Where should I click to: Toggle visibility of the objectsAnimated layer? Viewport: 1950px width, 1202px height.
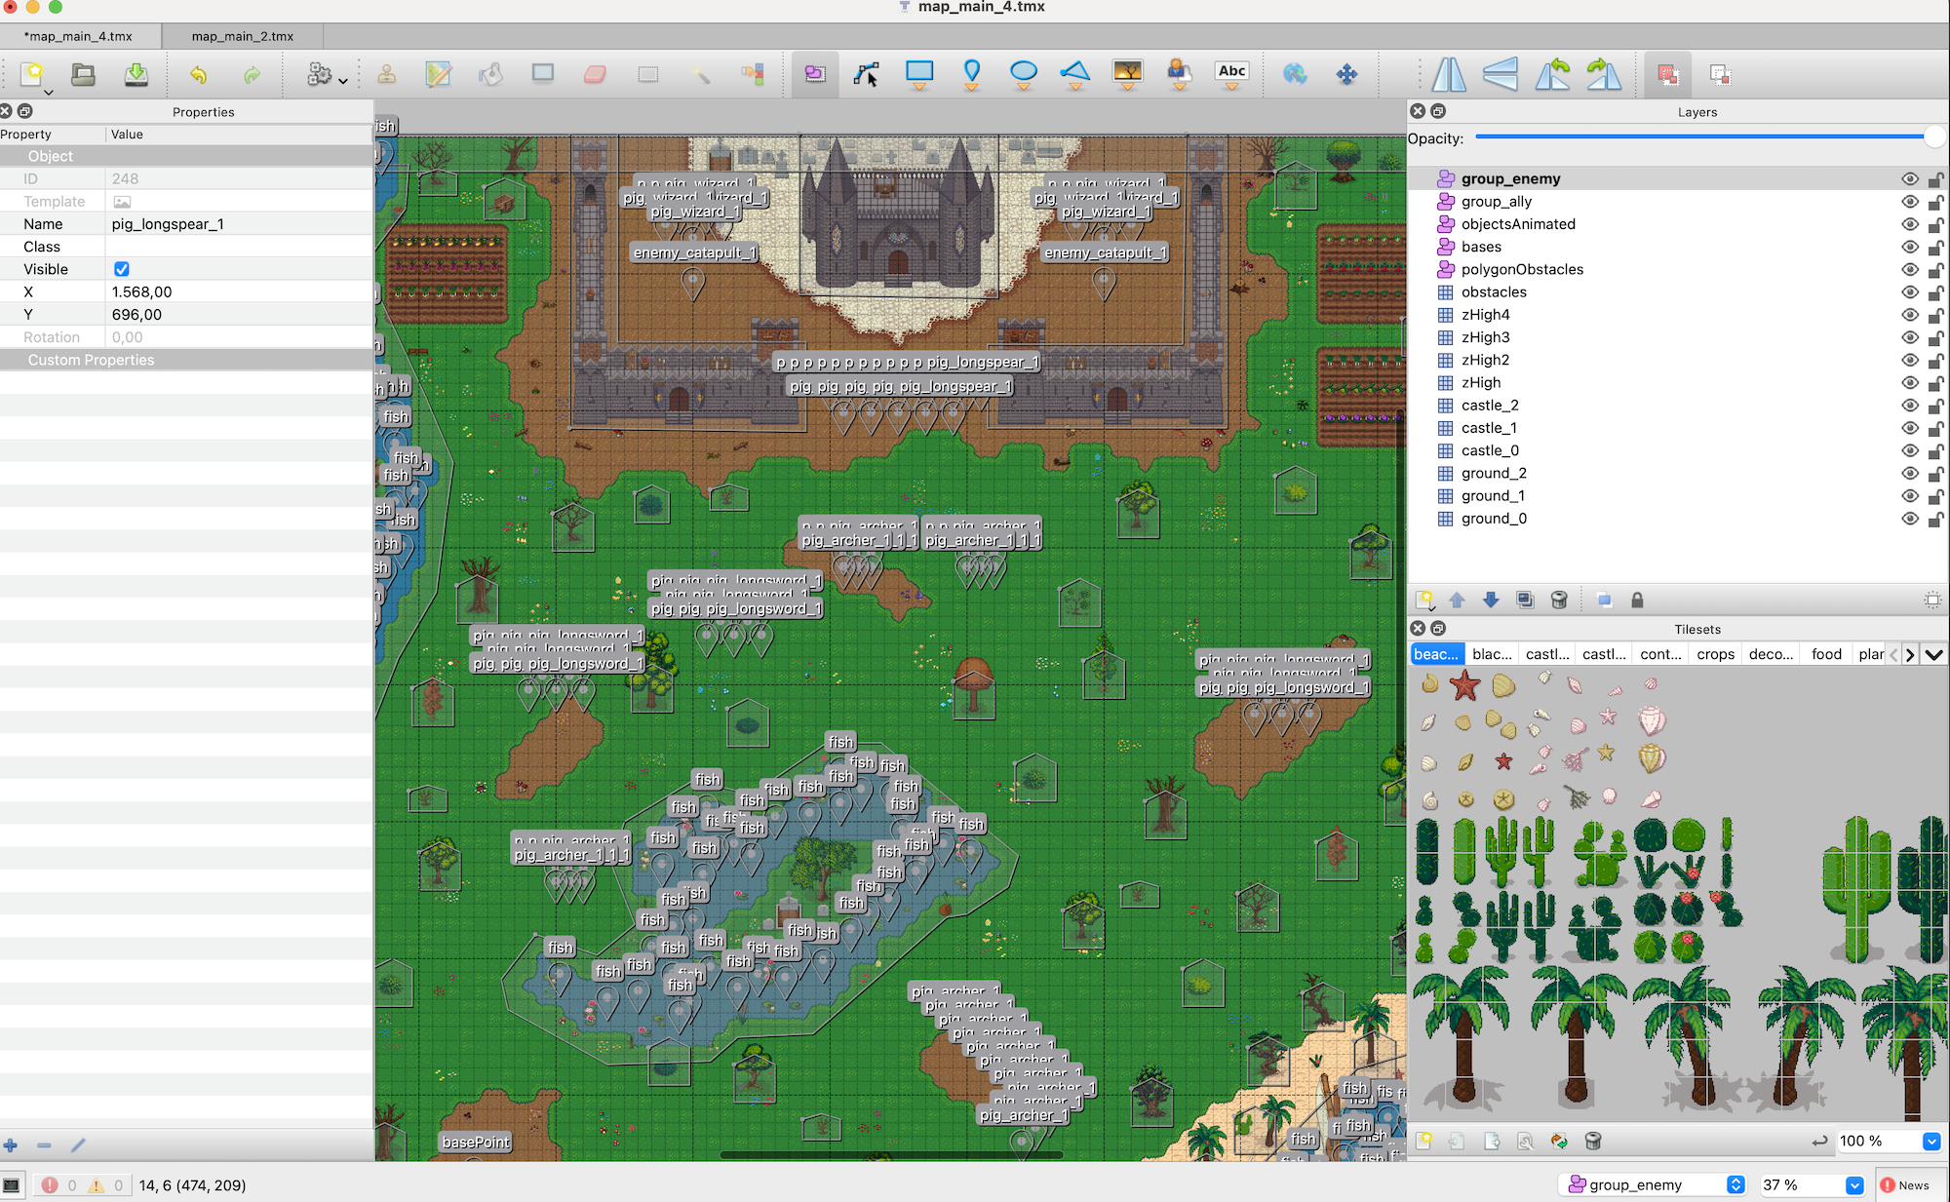click(1909, 224)
